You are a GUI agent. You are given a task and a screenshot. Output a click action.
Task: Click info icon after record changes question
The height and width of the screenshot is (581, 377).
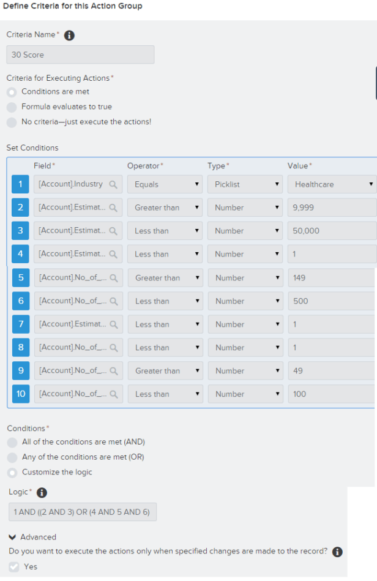point(337,552)
